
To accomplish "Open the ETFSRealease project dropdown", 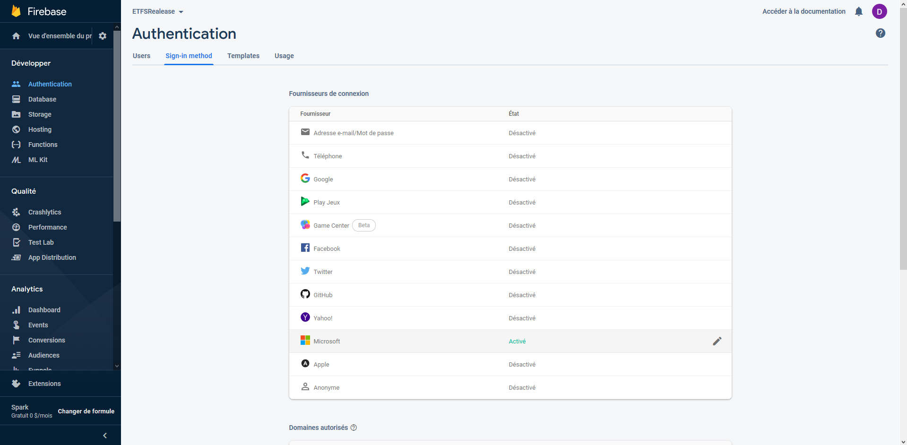I will (157, 11).
